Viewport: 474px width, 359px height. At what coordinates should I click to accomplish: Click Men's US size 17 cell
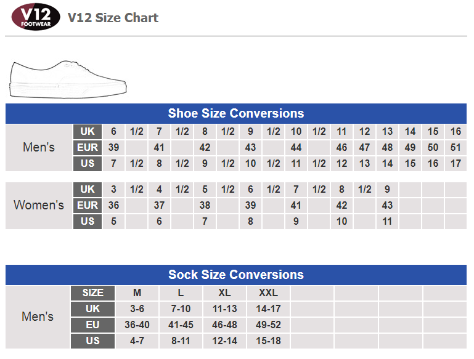[x=456, y=164]
